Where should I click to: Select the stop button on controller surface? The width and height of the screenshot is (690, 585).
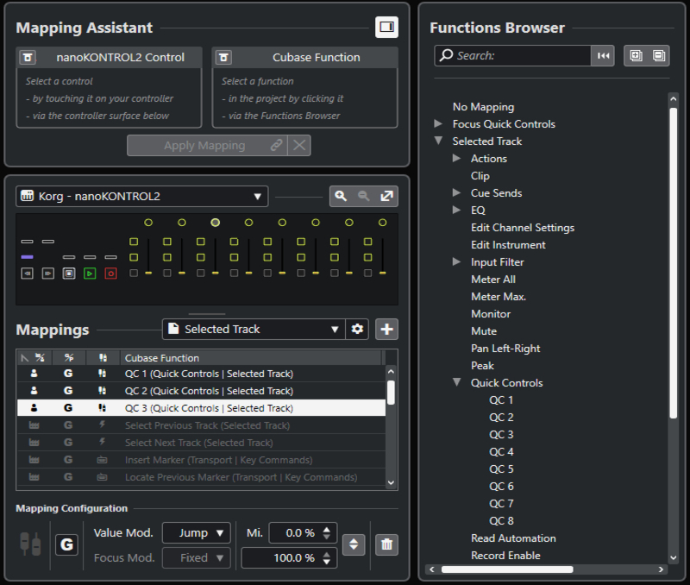69,274
